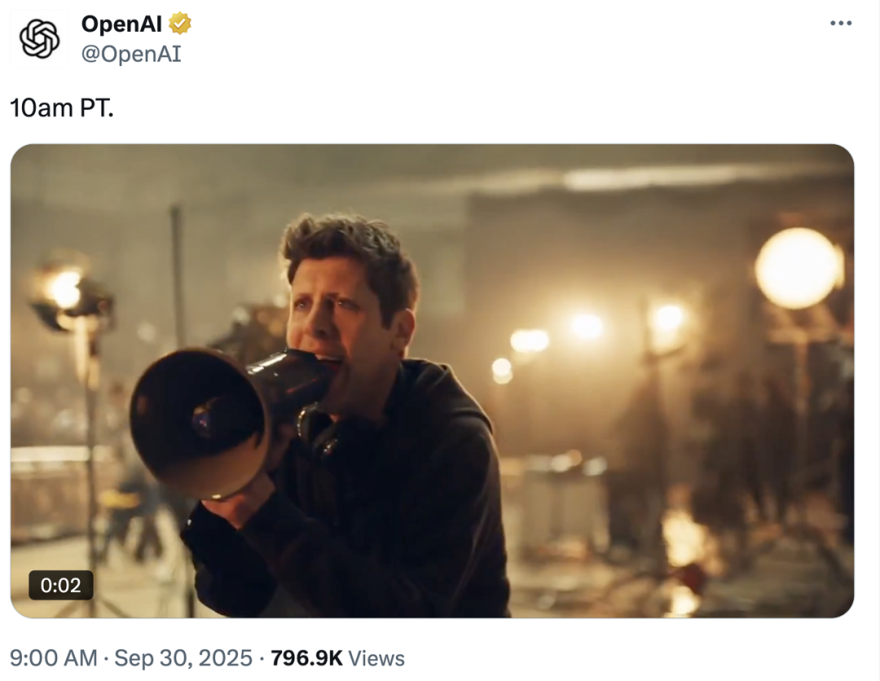Click the @OpenAI handle
Screen dimensions: 880x681
[x=130, y=54]
